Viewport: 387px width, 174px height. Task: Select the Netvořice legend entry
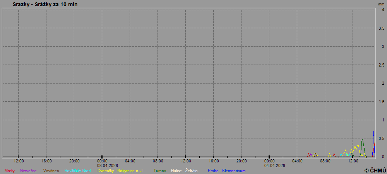pos(28,171)
